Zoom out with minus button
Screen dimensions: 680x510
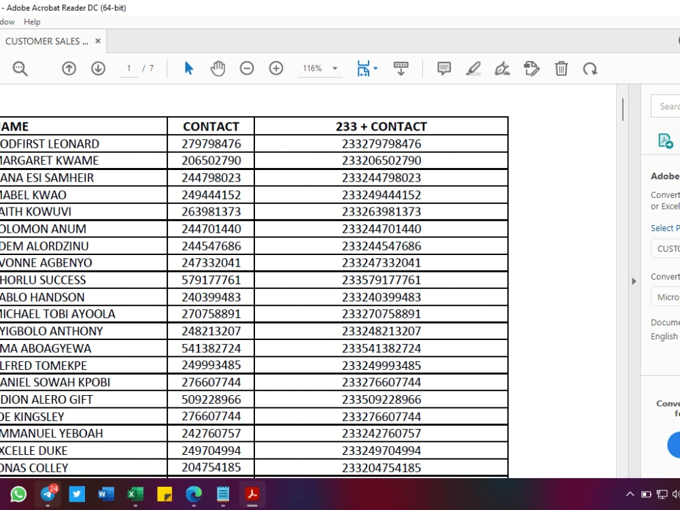247,69
